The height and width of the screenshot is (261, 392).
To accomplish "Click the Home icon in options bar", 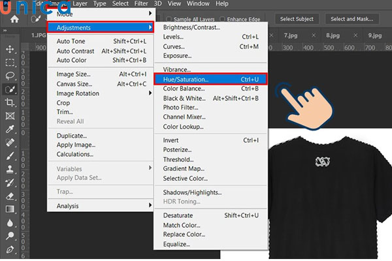I will 14,19.
